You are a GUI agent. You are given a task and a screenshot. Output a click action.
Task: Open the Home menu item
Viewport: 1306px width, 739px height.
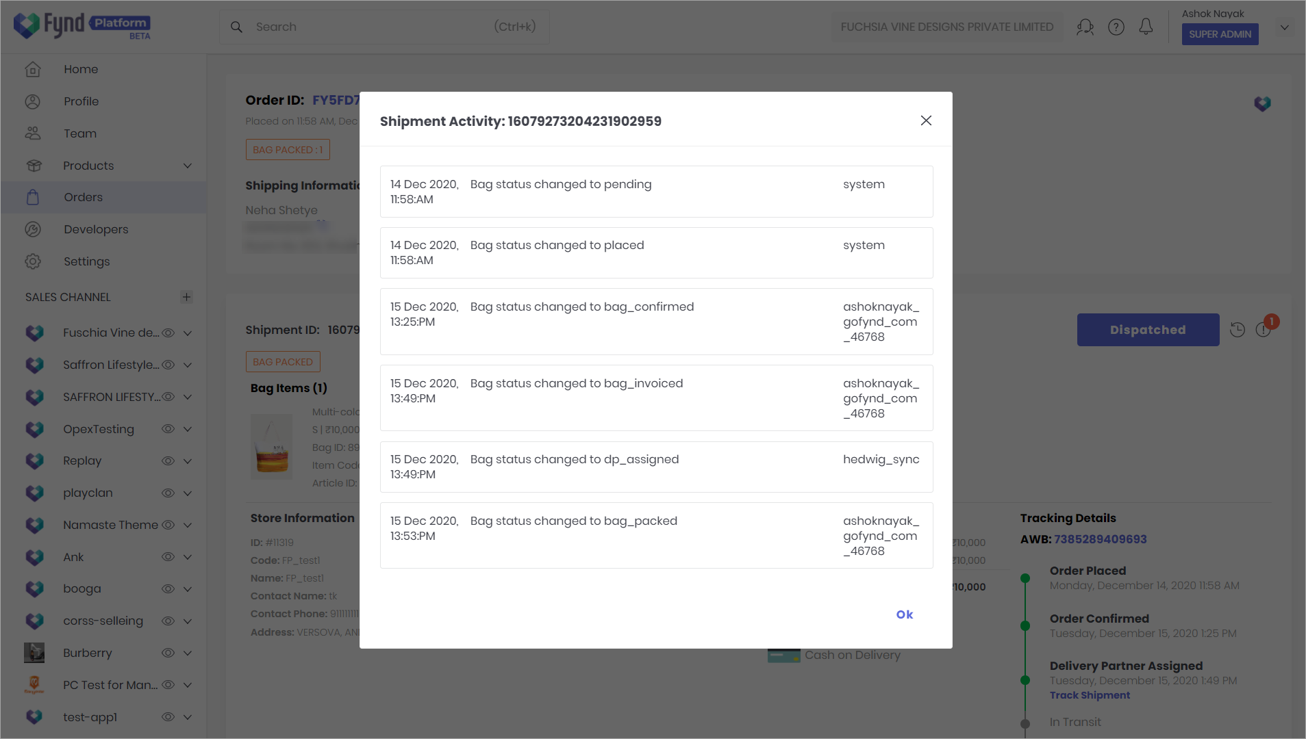pos(81,69)
